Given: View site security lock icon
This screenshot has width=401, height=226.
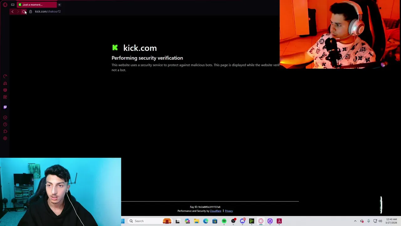Looking at the screenshot, I should (30, 12).
